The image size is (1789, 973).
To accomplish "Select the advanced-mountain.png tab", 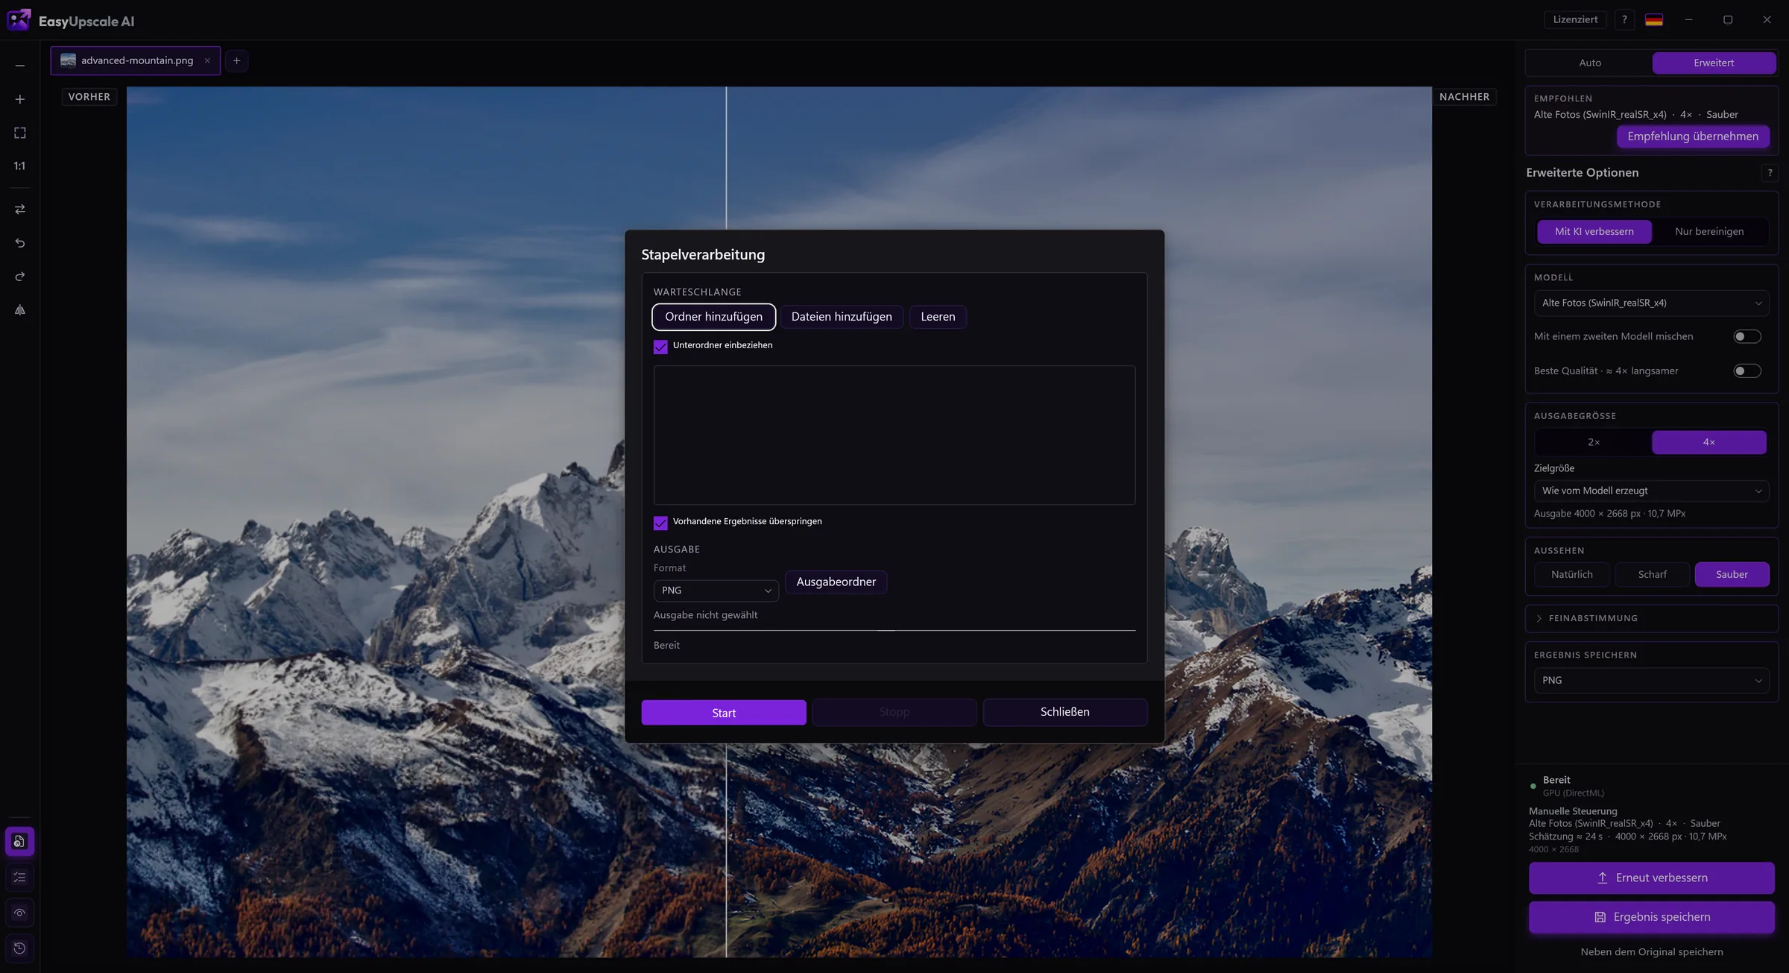I will pos(136,61).
